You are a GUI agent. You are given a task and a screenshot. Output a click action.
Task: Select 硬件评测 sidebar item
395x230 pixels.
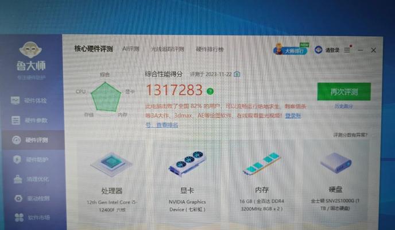pos(32,140)
